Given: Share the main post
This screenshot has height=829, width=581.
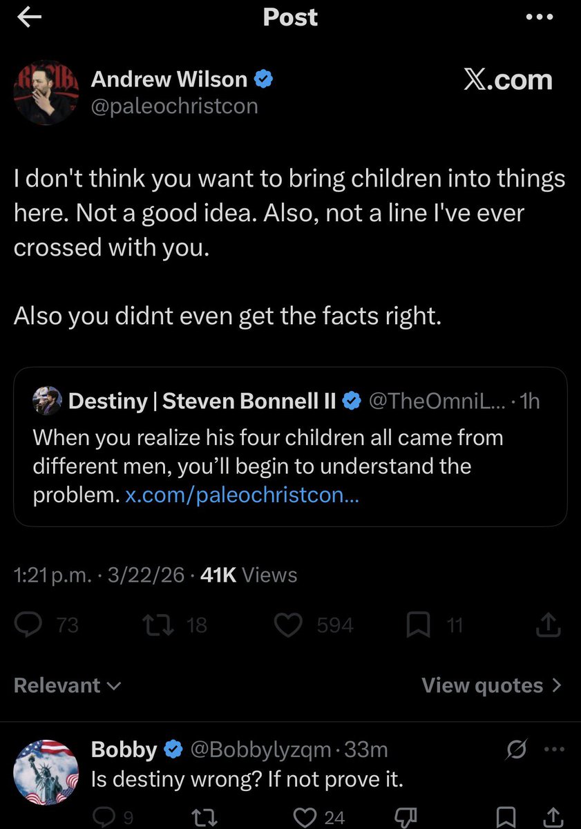Looking at the screenshot, I should 549,625.
